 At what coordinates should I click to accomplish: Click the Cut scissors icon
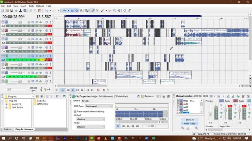31,11
